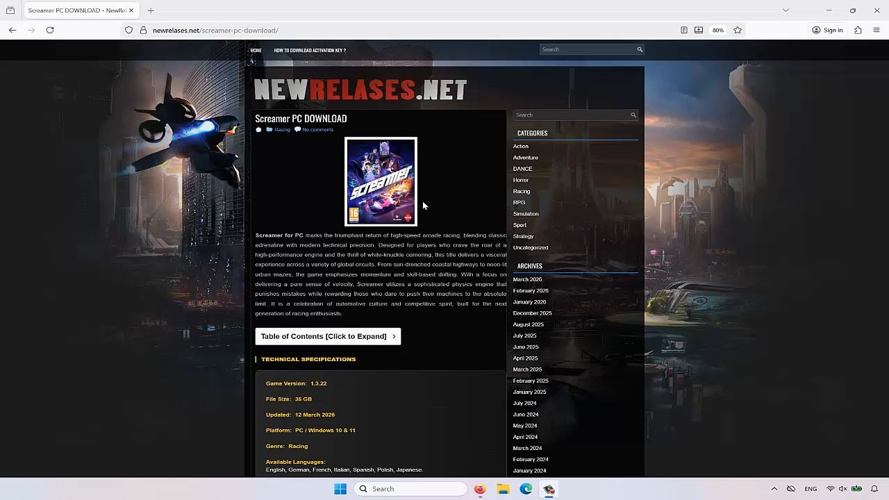Click the top search magnifier icon
Screen dimensions: 889x500
coord(640,49)
